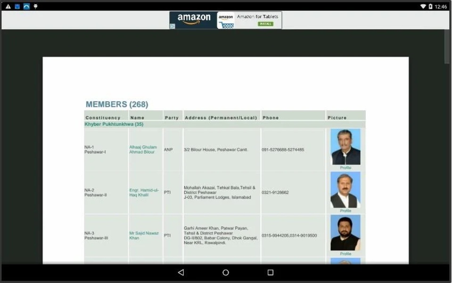Image resolution: width=452 pixels, height=283 pixels.
Task: Click Profile link under NA-2 photo
Action: 345,210
